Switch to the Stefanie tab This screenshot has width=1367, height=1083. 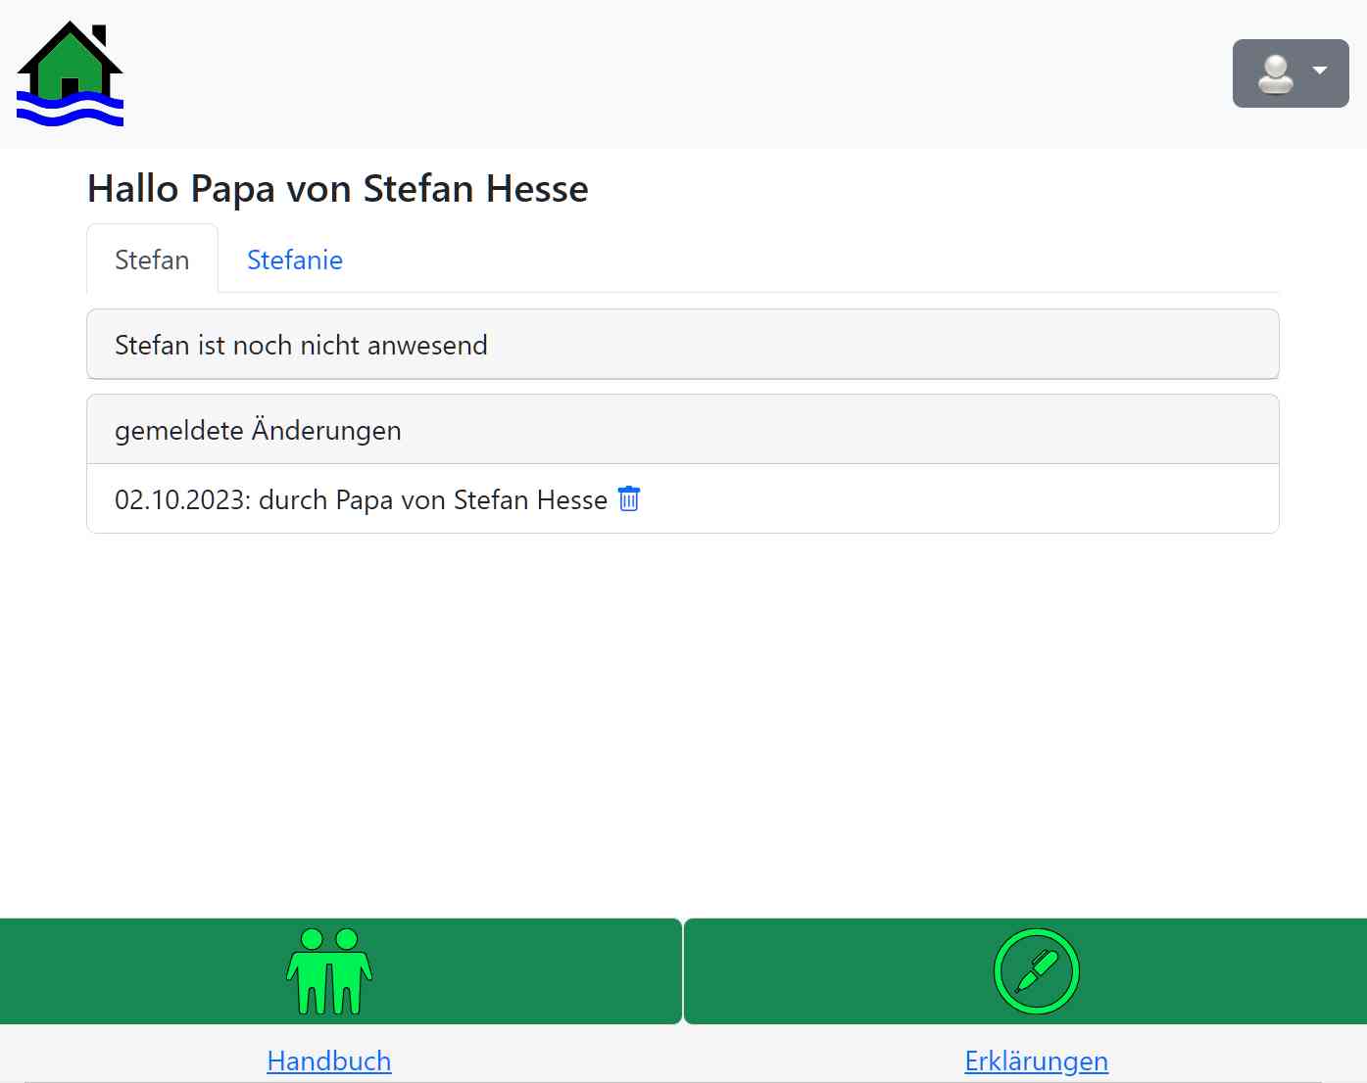click(294, 259)
